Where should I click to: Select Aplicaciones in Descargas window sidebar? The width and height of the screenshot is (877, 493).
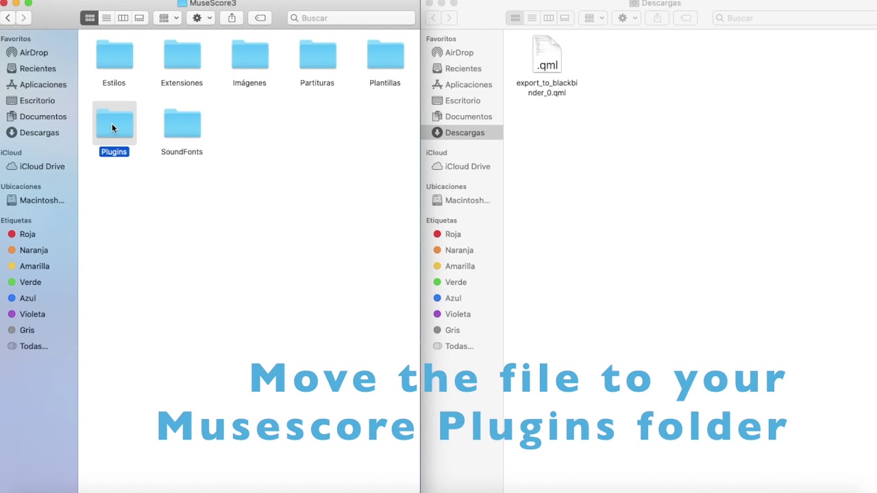click(x=462, y=84)
